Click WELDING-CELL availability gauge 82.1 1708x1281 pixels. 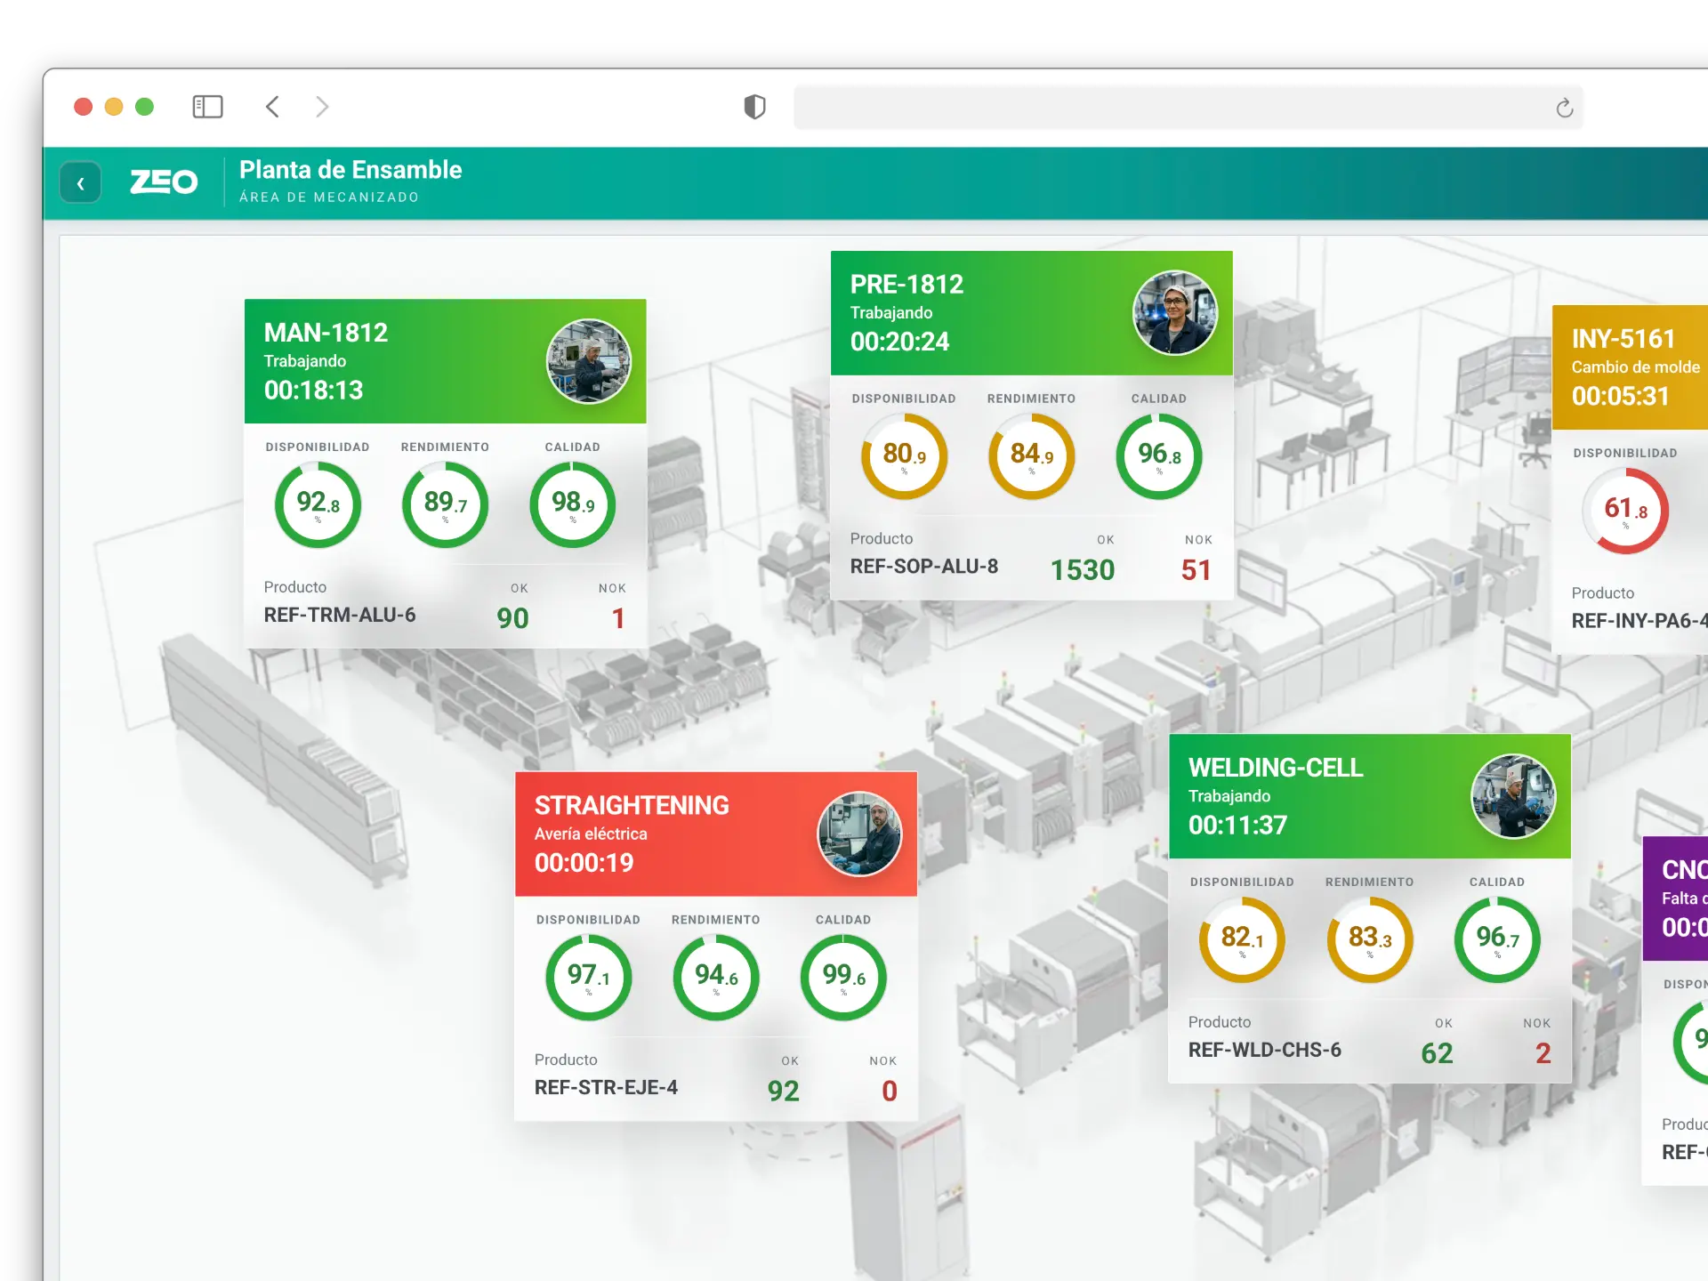pyautogui.click(x=1242, y=939)
